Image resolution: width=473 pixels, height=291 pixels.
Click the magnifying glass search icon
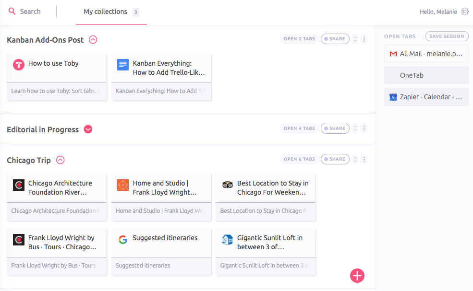[12, 12]
